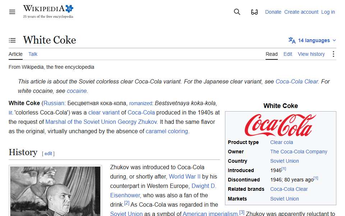Image resolution: width=345 pixels, height=216 pixels.
Task: Select the White Coke infobox heading
Action: [281, 106]
